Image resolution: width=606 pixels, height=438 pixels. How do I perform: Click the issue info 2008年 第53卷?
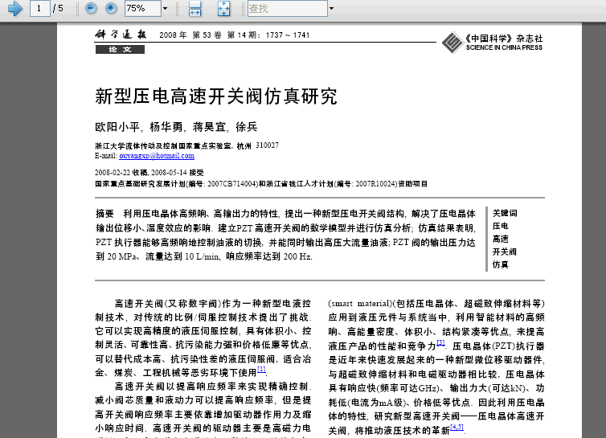(190, 35)
